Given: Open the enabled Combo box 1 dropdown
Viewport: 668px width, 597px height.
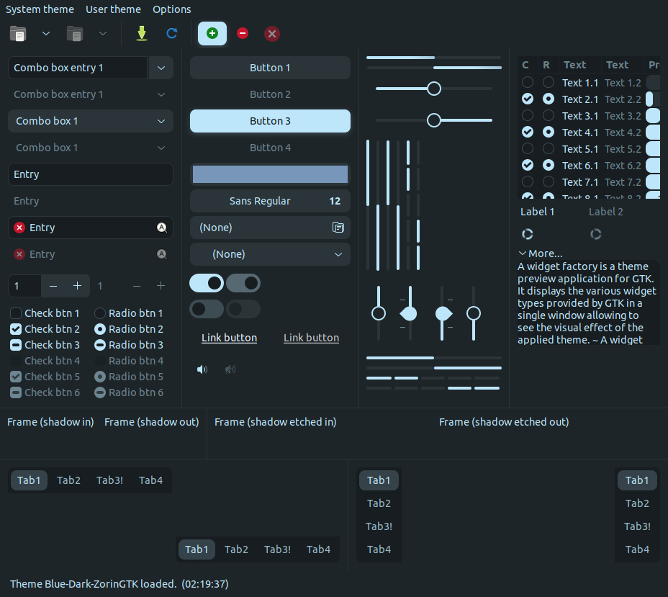Looking at the screenshot, I should click(x=91, y=121).
